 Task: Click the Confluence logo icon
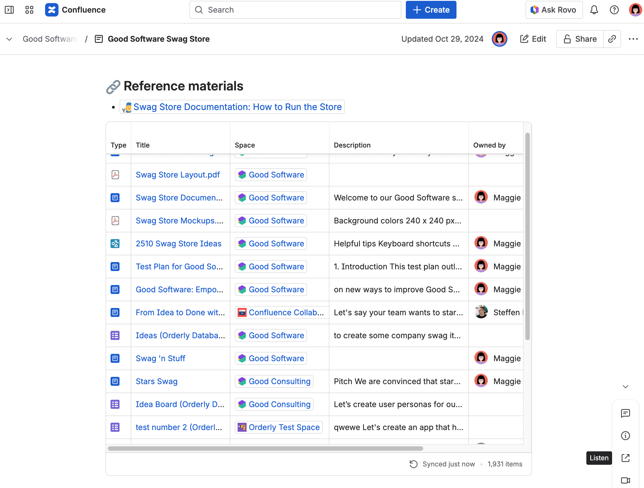pos(51,10)
